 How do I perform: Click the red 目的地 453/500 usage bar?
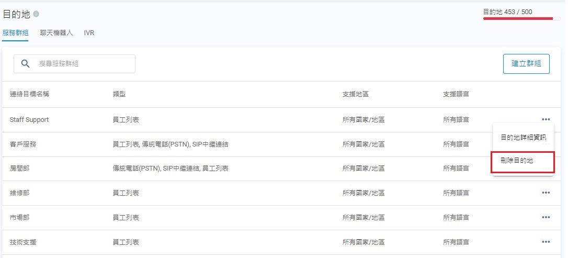(518, 18)
